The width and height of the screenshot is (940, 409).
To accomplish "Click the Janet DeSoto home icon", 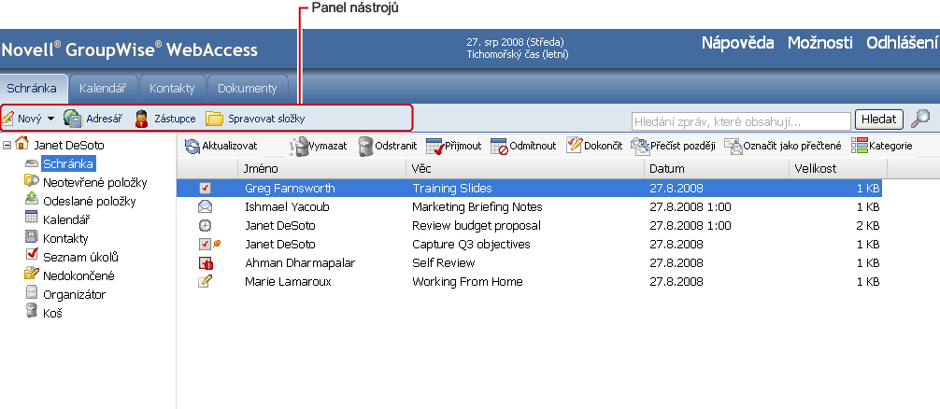I will [22, 143].
